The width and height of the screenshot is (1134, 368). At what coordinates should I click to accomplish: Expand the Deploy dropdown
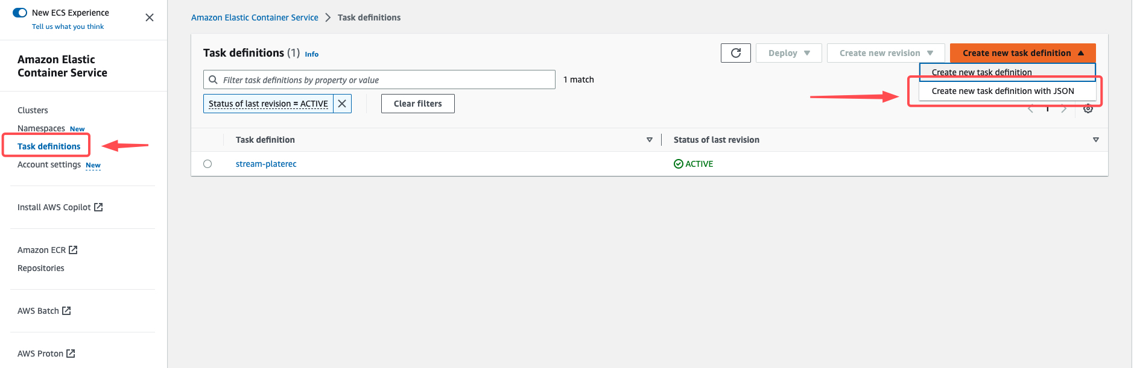click(x=788, y=53)
